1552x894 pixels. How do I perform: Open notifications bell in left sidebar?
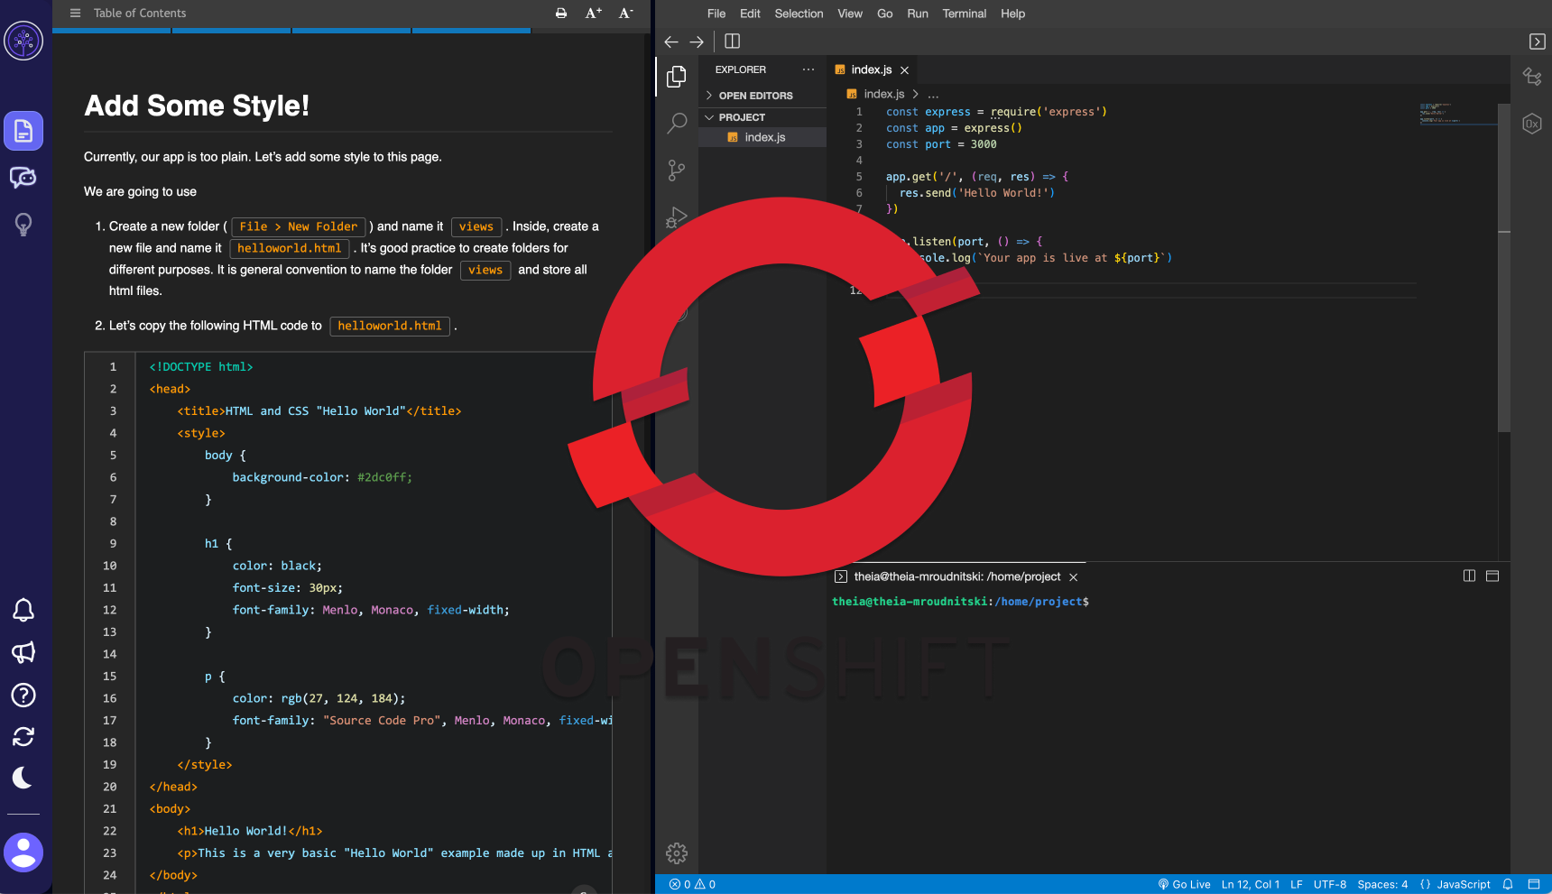tap(23, 611)
